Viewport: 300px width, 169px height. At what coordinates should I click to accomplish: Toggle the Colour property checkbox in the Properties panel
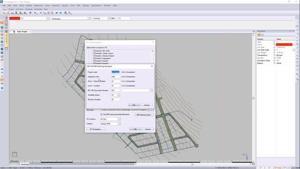click(274, 45)
